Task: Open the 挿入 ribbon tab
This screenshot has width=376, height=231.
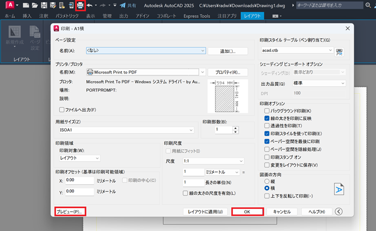Action: point(27,16)
